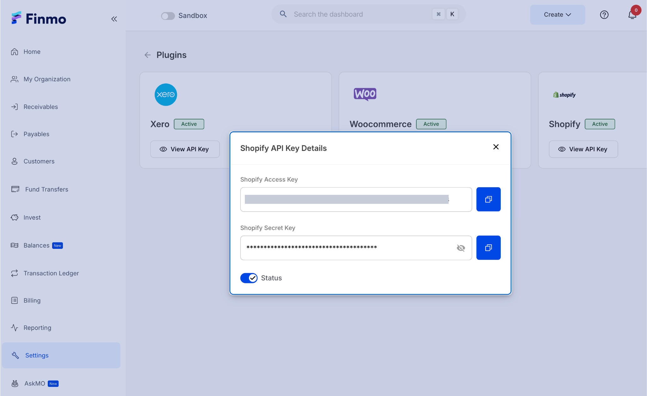Viewport: 647px width, 396px height.
Task: Click the AskMO New badge
Action: (x=53, y=384)
